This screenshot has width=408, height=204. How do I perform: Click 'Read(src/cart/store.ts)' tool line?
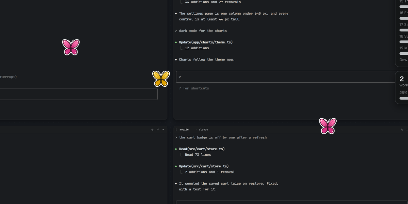tap(202, 149)
